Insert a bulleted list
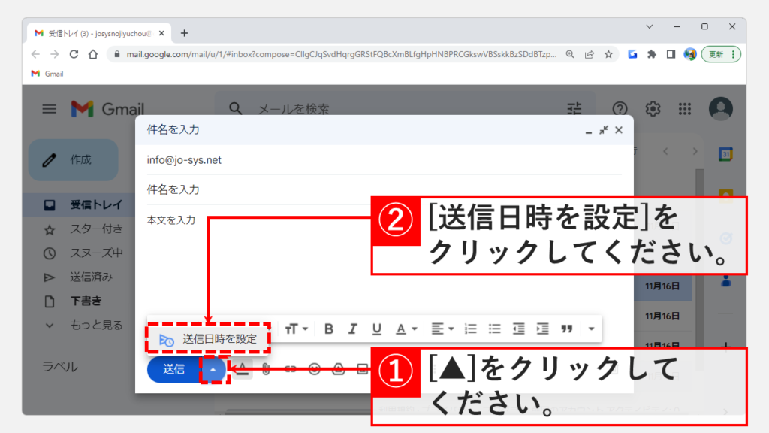 494,329
